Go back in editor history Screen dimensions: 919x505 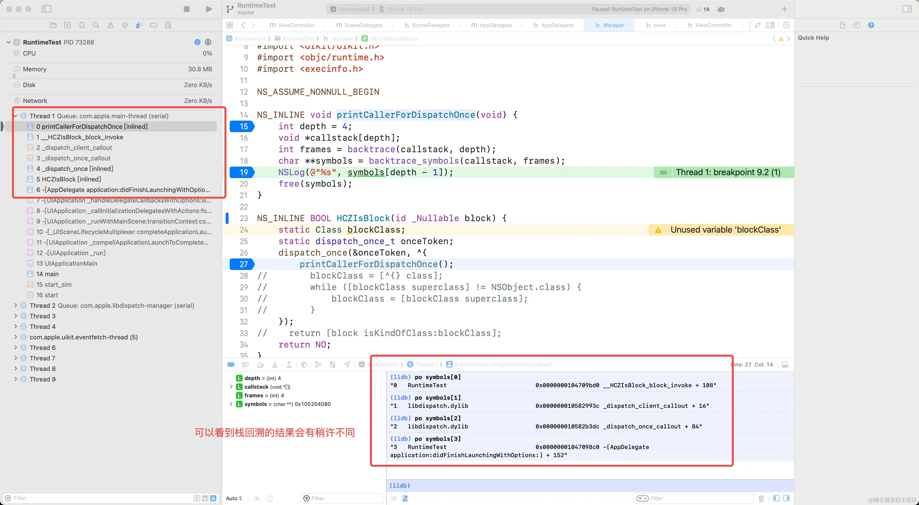(243, 25)
